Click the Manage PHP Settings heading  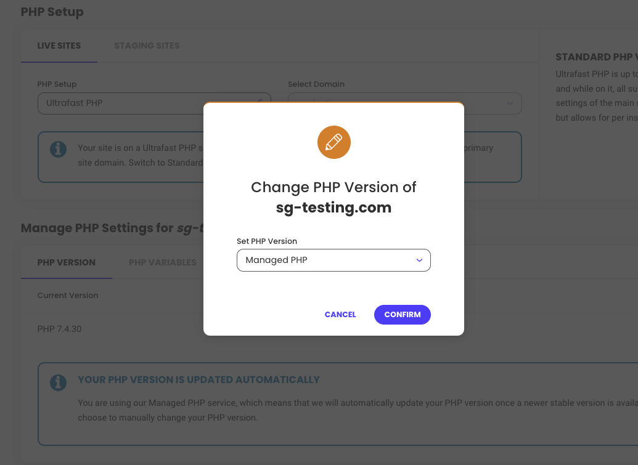tap(111, 228)
